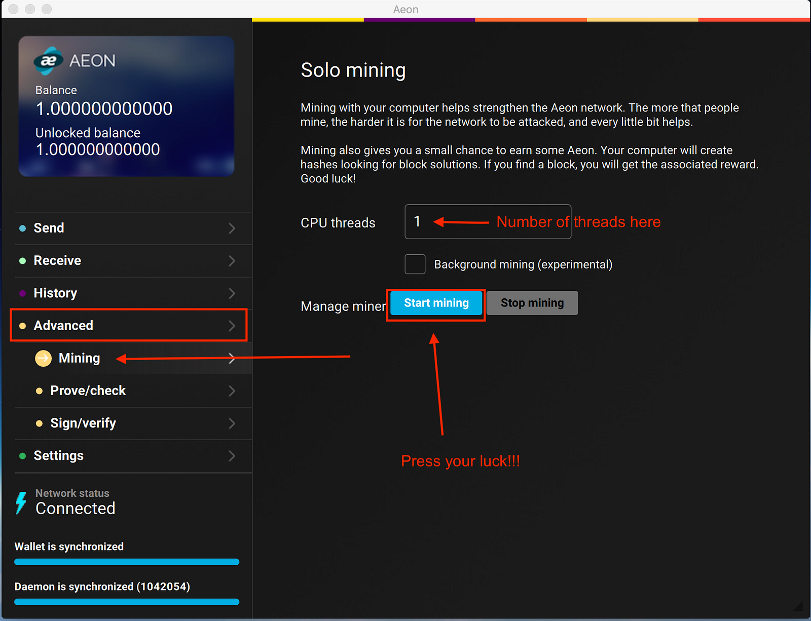Click the Wallet is synchronized label

(x=69, y=547)
